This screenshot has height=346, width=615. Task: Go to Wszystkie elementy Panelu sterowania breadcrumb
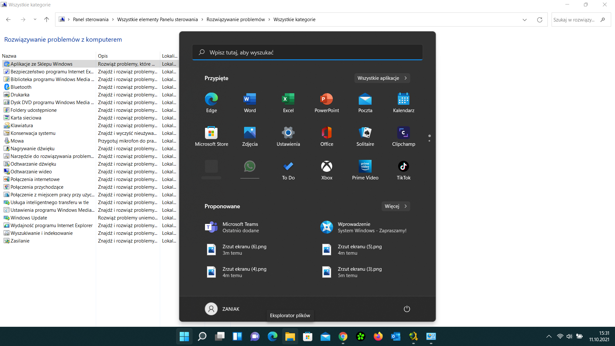coord(157,20)
